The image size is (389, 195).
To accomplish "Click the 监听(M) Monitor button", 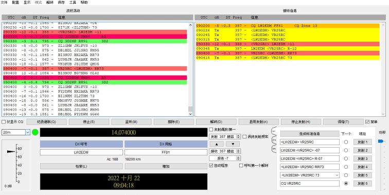I will pyautogui.click(x=131, y=122).
